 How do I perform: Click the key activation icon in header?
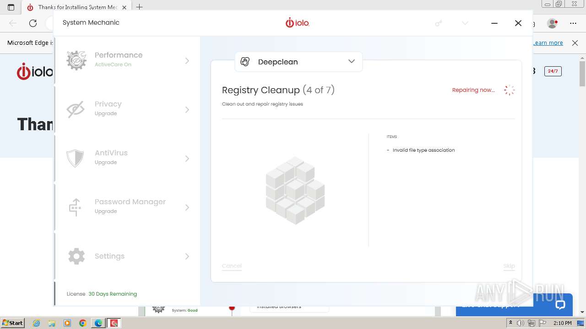point(439,23)
